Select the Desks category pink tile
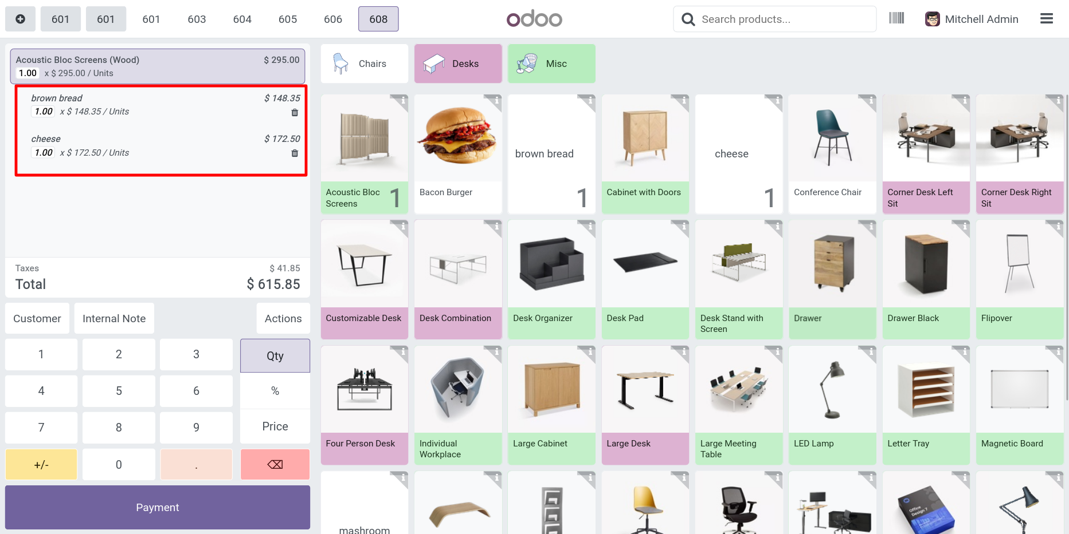The height and width of the screenshot is (534, 1069). (458, 64)
